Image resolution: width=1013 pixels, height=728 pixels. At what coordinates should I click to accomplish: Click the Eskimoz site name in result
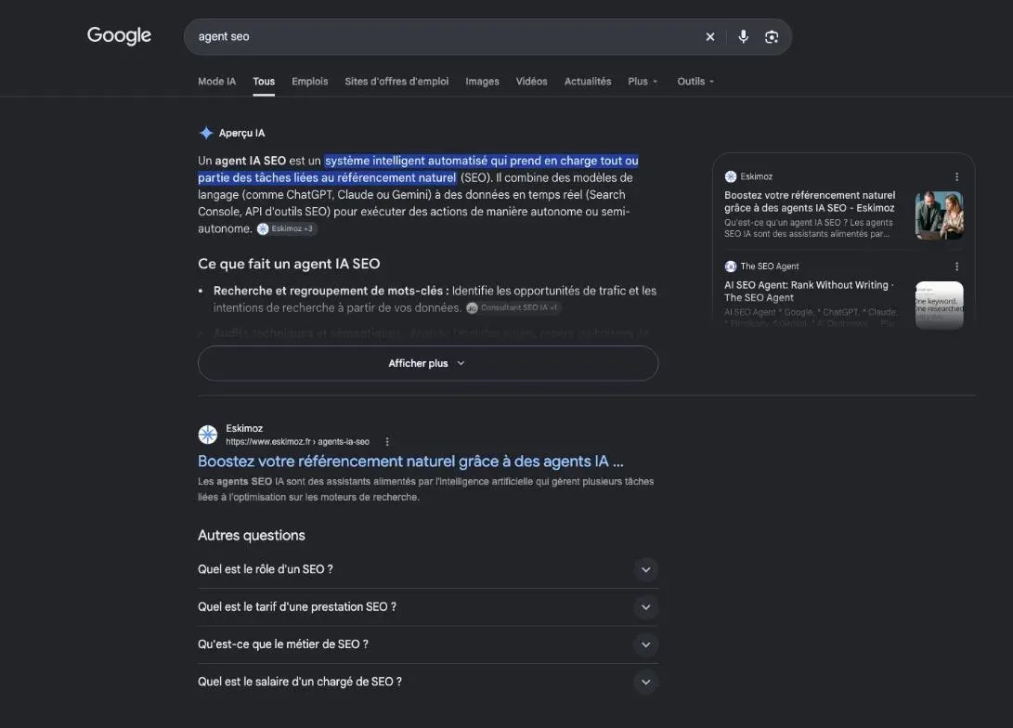(244, 428)
